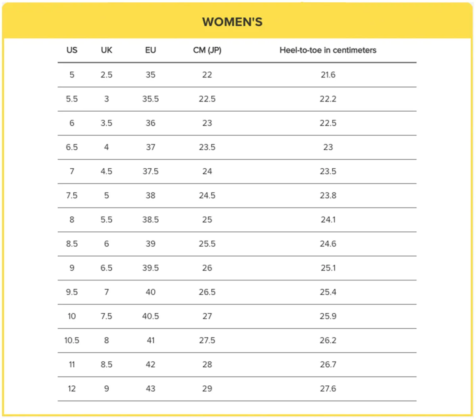Click heel-to-toe value 27.6
The image size is (476, 419).
328,389
